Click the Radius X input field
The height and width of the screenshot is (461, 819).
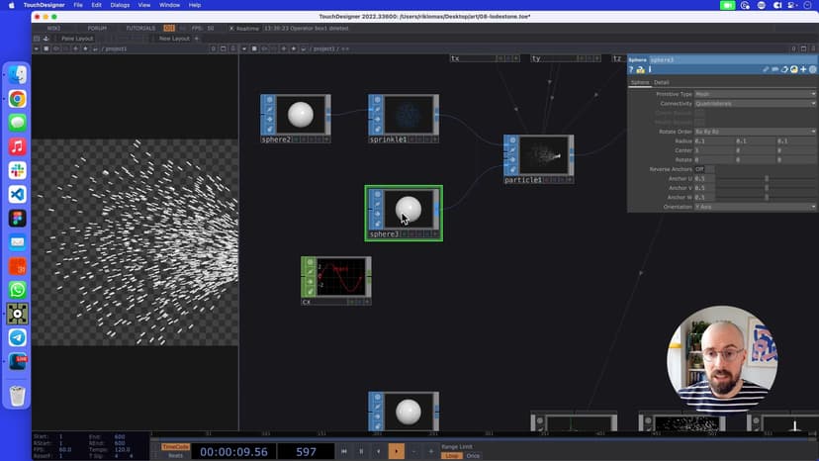tap(713, 140)
